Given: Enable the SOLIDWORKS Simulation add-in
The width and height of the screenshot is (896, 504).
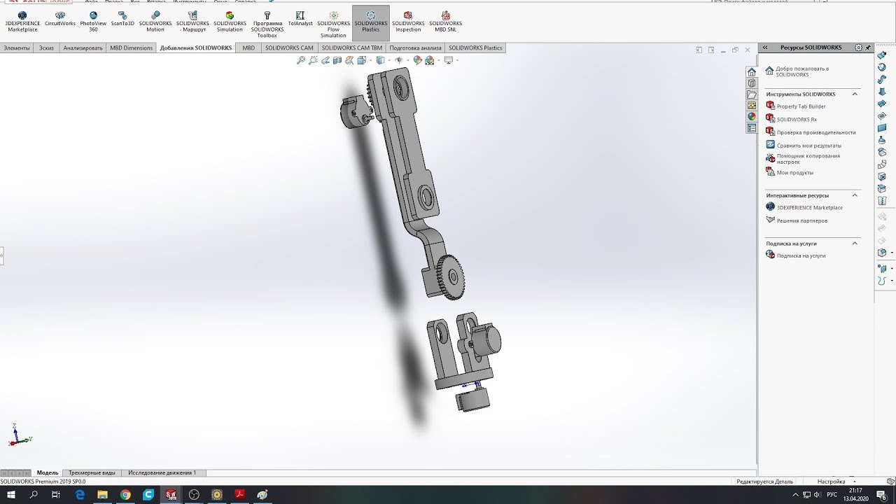Looking at the screenshot, I should tap(230, 22).
